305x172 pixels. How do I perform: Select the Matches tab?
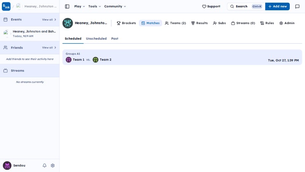pos(150,23)
